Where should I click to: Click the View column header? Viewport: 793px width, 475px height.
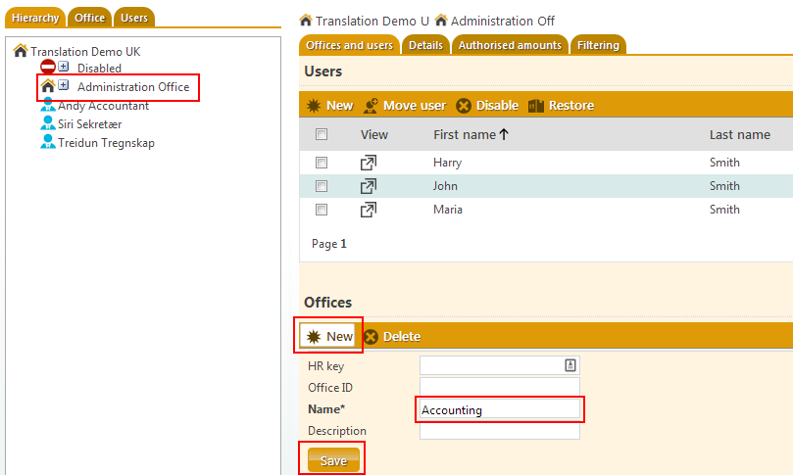(x=374, y=134)
